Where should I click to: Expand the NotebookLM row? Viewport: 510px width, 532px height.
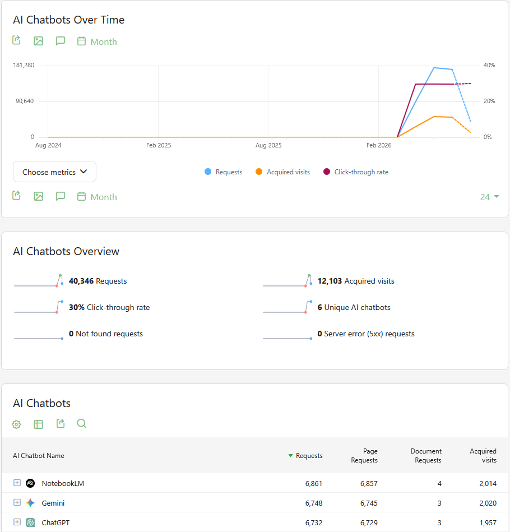pos(17,483)
